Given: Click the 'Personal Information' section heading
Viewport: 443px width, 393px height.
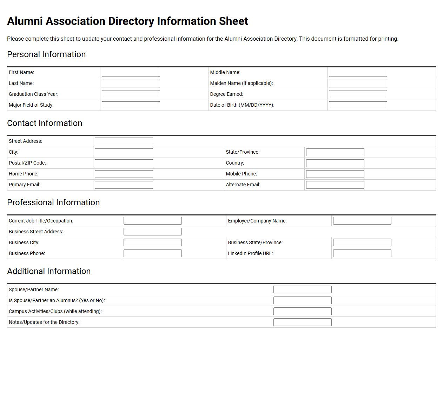Looking at the screenshot, I should (46, 54).
